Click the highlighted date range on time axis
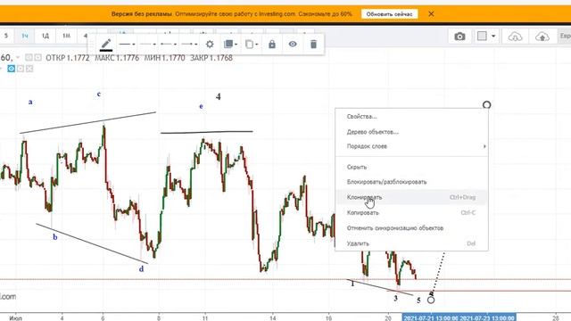 coord(459,317)
